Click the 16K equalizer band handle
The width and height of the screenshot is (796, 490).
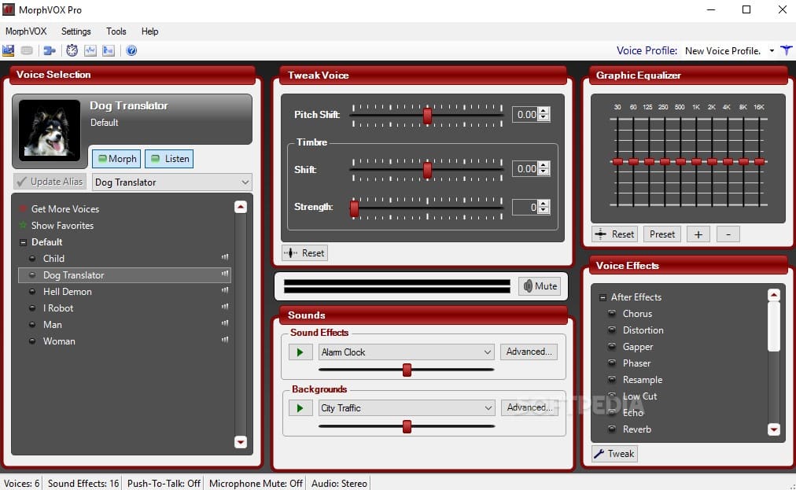pos(760,161)
